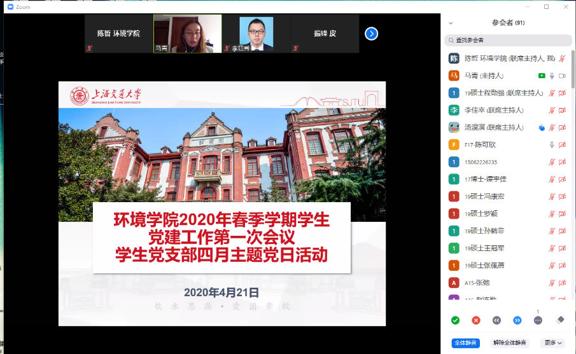
Task: Unmute participant F17-陈可欣's microphone icon
Action: pyautogui.click(x=552, y=144)
